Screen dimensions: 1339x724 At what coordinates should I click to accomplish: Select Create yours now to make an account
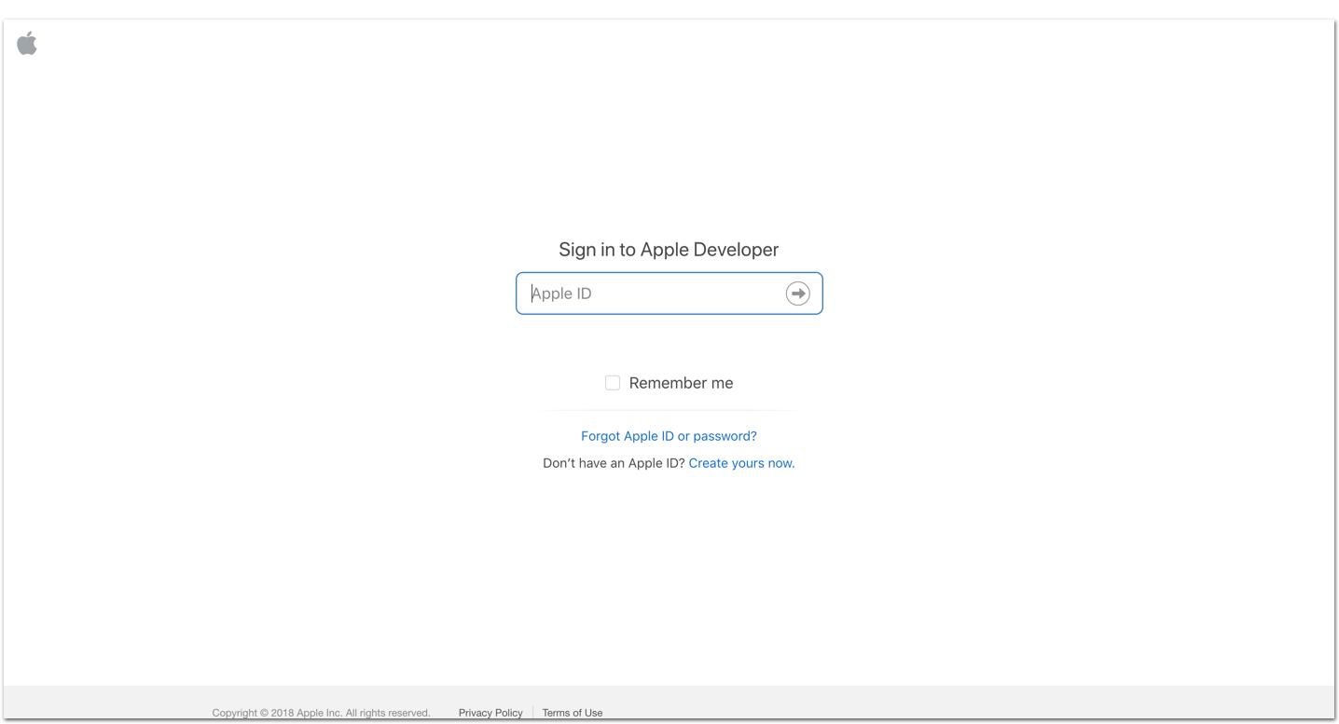[740, 462]
